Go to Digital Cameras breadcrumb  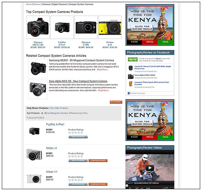60,4
